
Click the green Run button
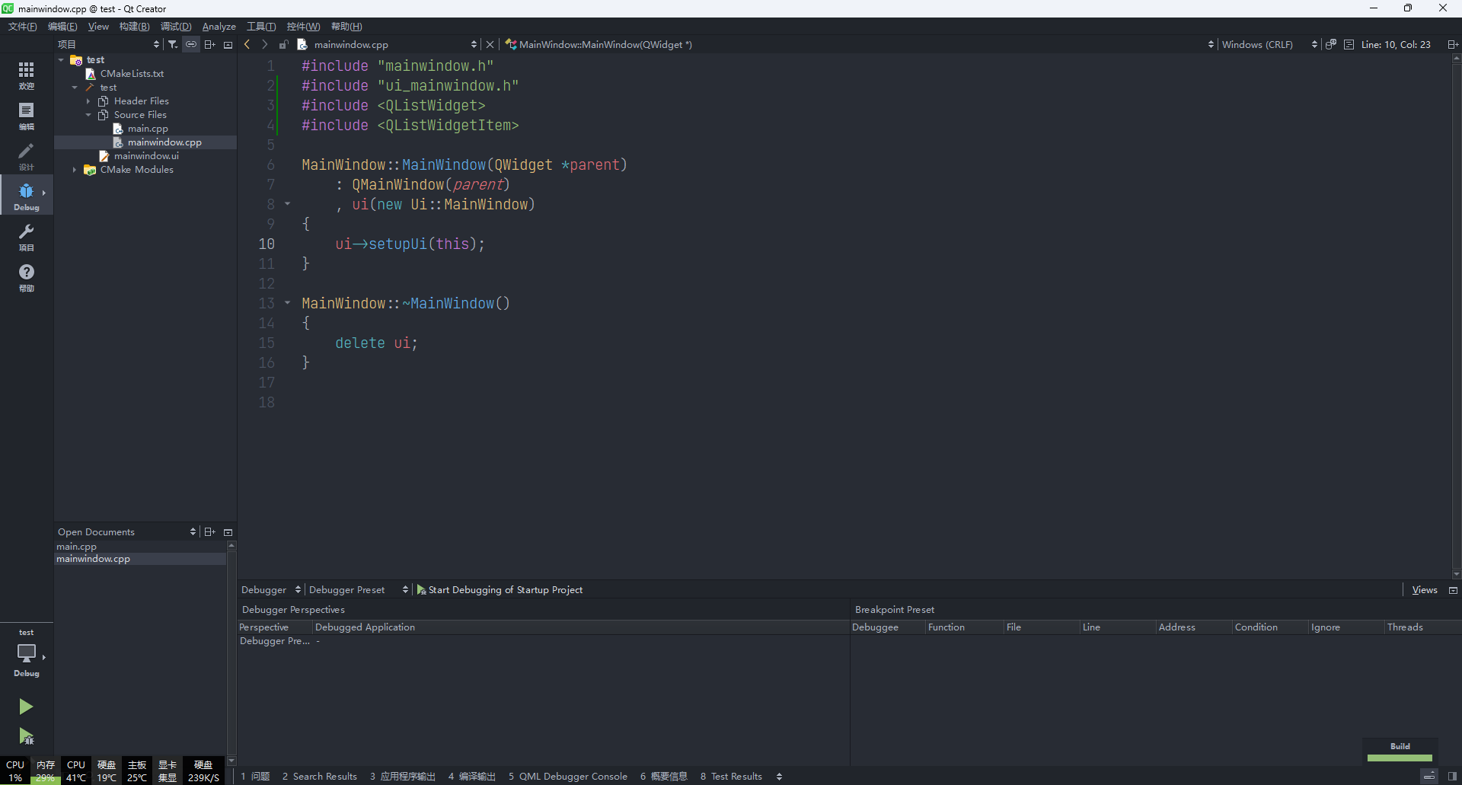coord(26,707)
